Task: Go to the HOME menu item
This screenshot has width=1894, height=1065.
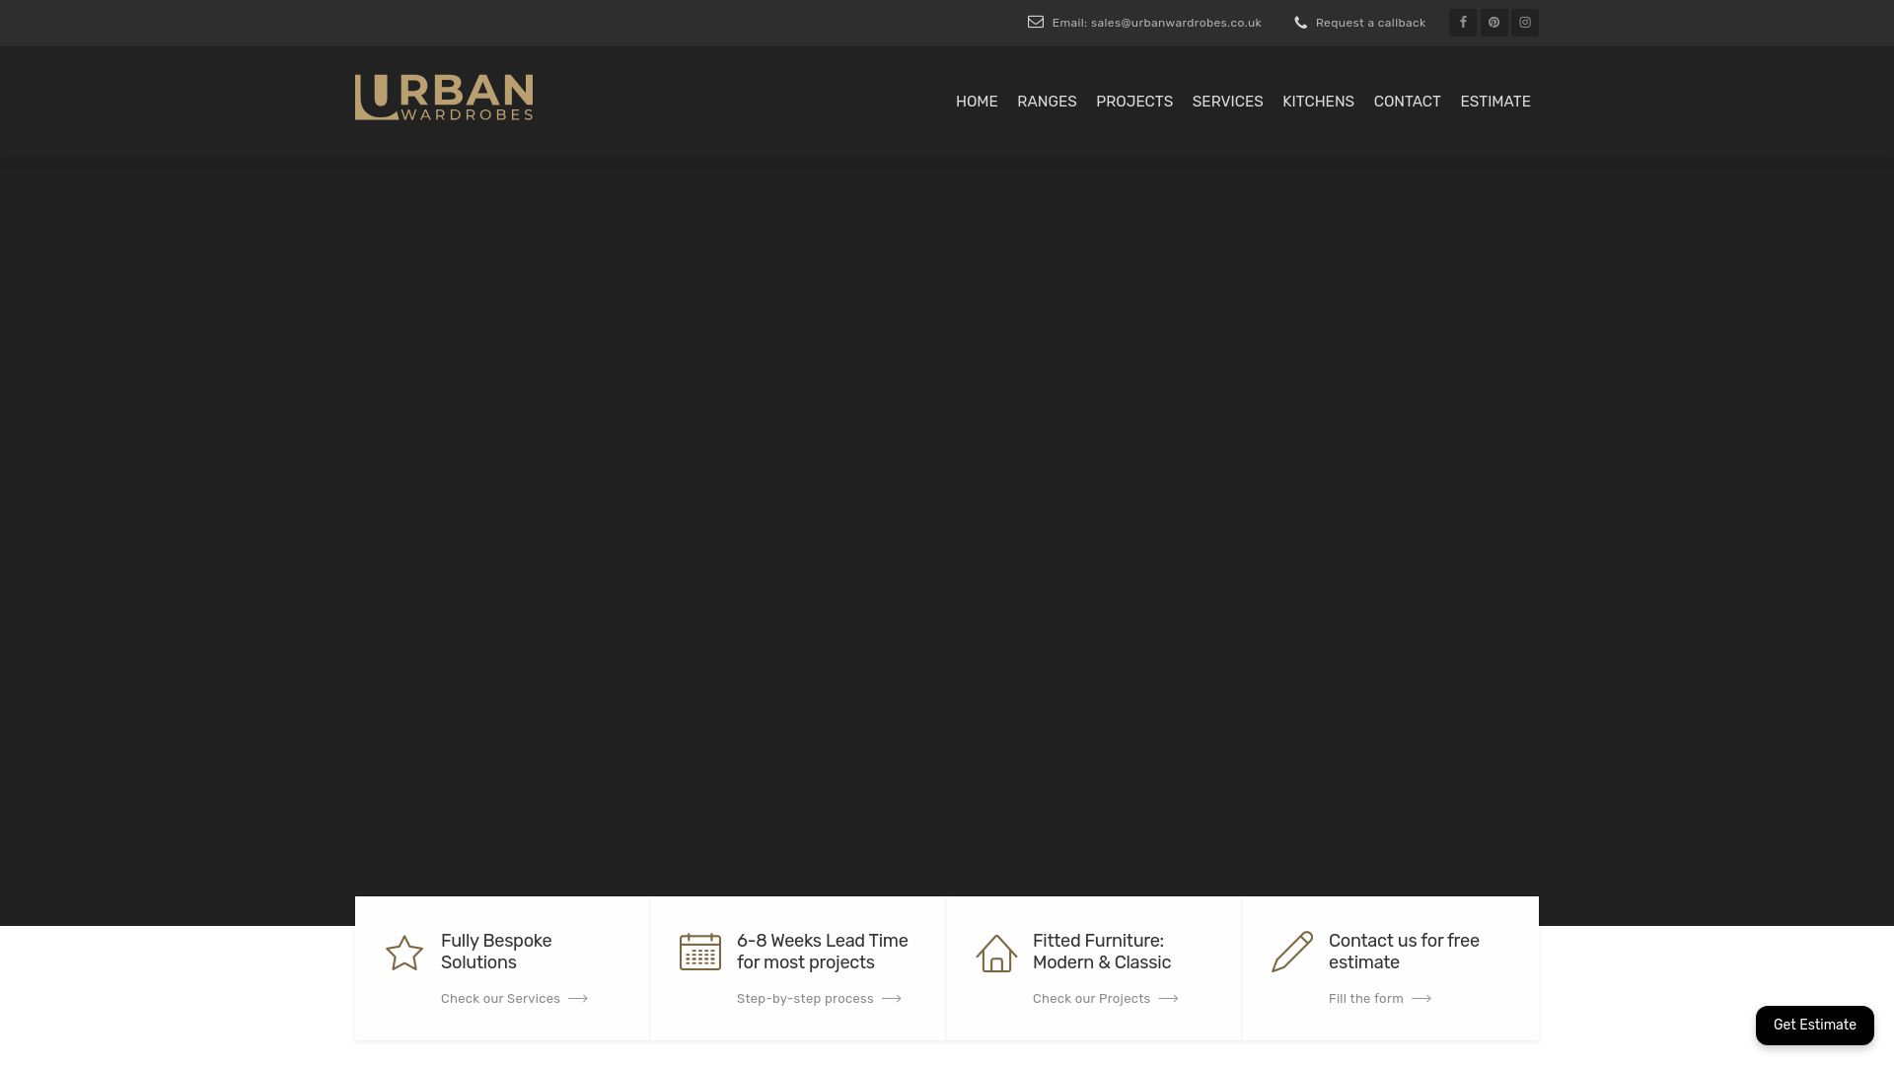Action: (x=977, y=102)
